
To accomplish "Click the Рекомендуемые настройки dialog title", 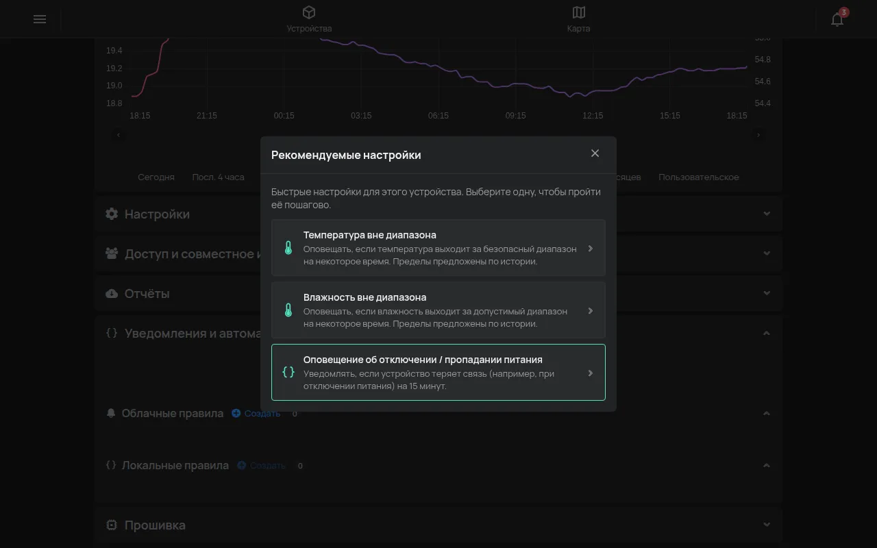I will [346, 155].
